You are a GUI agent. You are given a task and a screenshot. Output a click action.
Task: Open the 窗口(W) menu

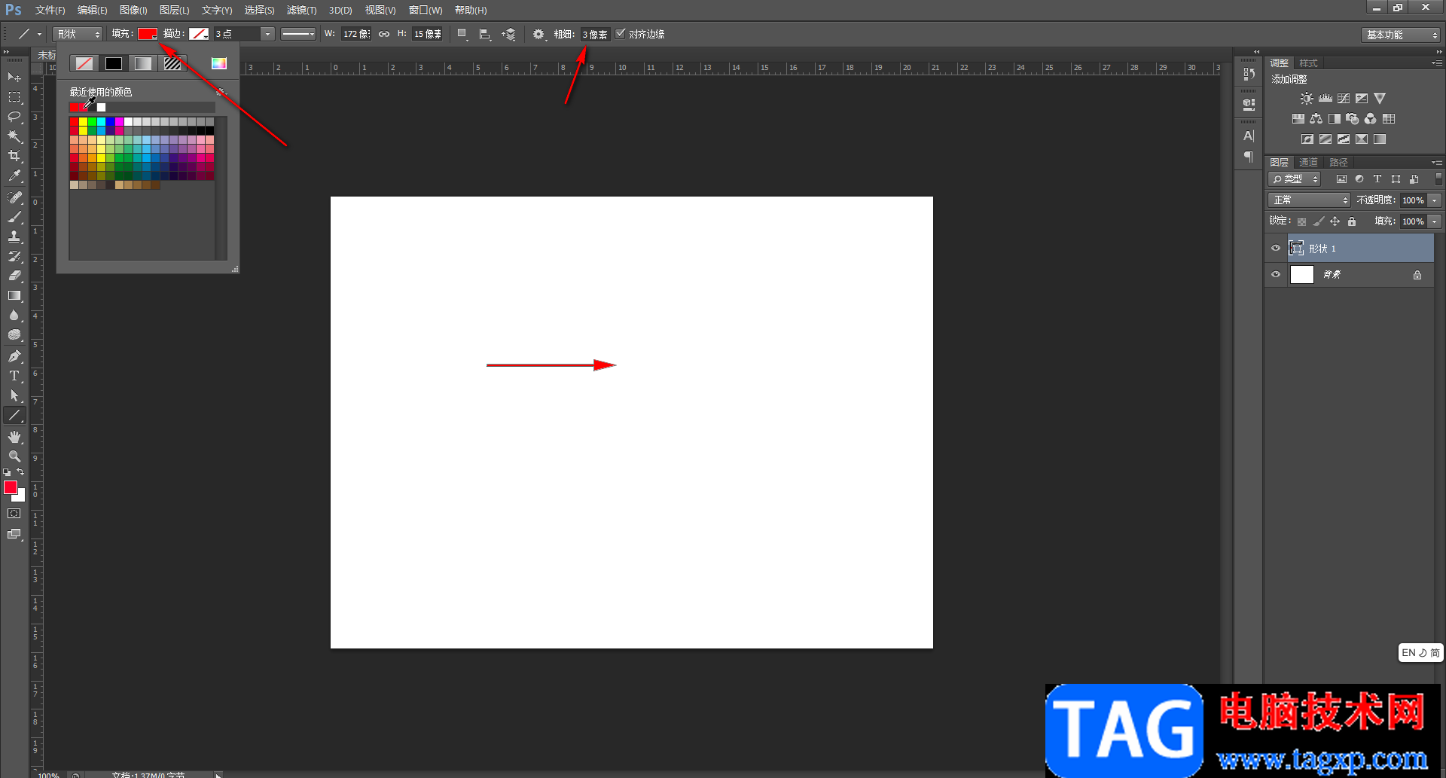(x=426, y=11)
